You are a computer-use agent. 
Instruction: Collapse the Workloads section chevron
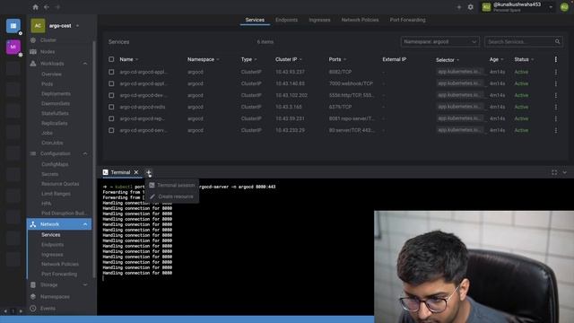tap(85, 64)
